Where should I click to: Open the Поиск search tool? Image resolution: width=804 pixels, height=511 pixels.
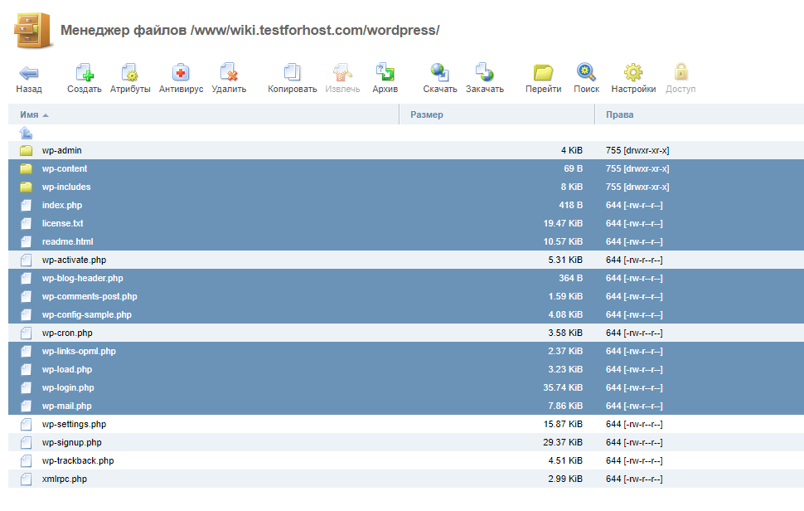point(586,73)
